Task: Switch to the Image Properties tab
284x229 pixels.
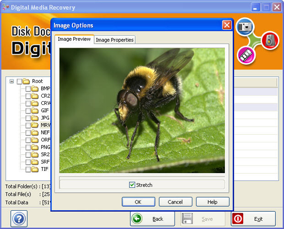Action: tap(115, 40)
